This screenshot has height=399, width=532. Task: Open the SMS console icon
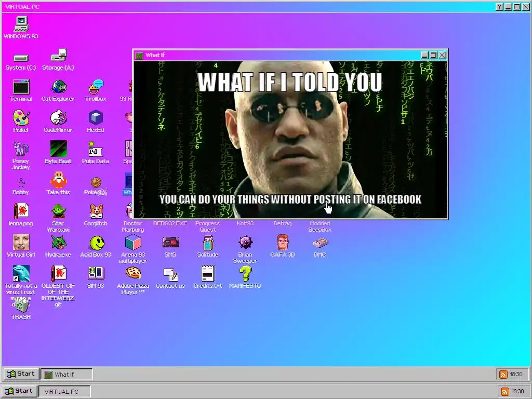[x=170, y=242]
